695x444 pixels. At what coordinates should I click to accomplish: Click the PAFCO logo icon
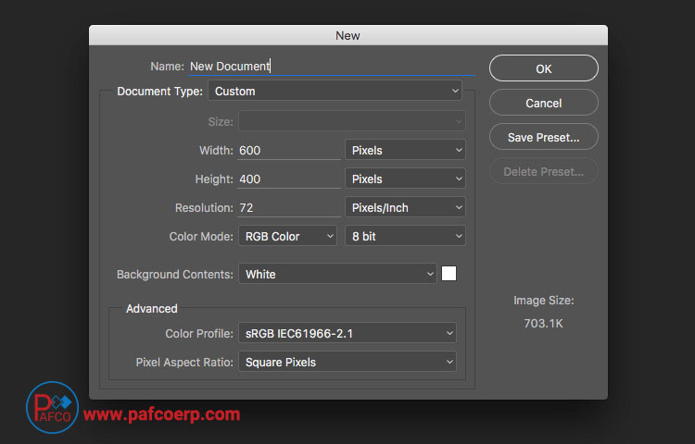pos(52,407)
